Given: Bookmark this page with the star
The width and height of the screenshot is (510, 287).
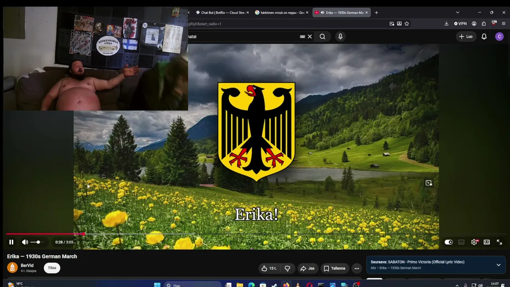Looking at the screenshot, I should pos(407,24).
